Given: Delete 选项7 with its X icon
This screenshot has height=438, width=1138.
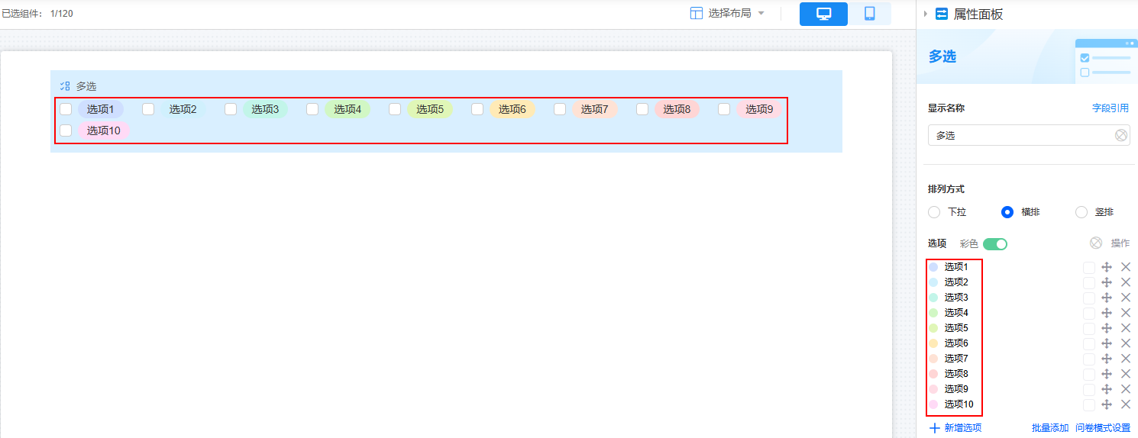Looking at the screenshot, I should [x=1125, y=359].
